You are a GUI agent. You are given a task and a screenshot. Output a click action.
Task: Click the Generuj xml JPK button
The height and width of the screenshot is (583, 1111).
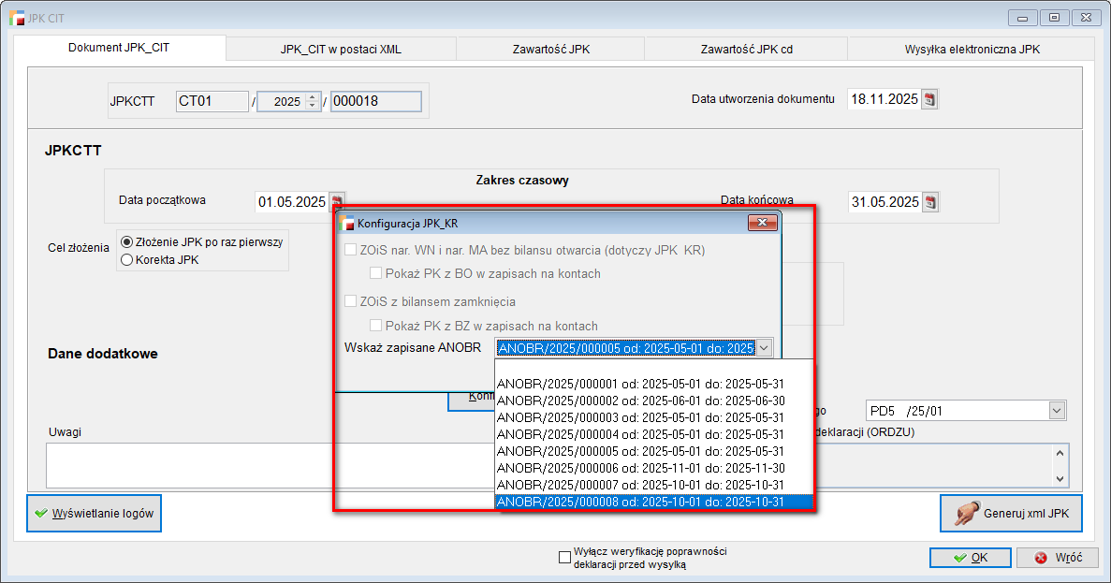[1010, 513]
